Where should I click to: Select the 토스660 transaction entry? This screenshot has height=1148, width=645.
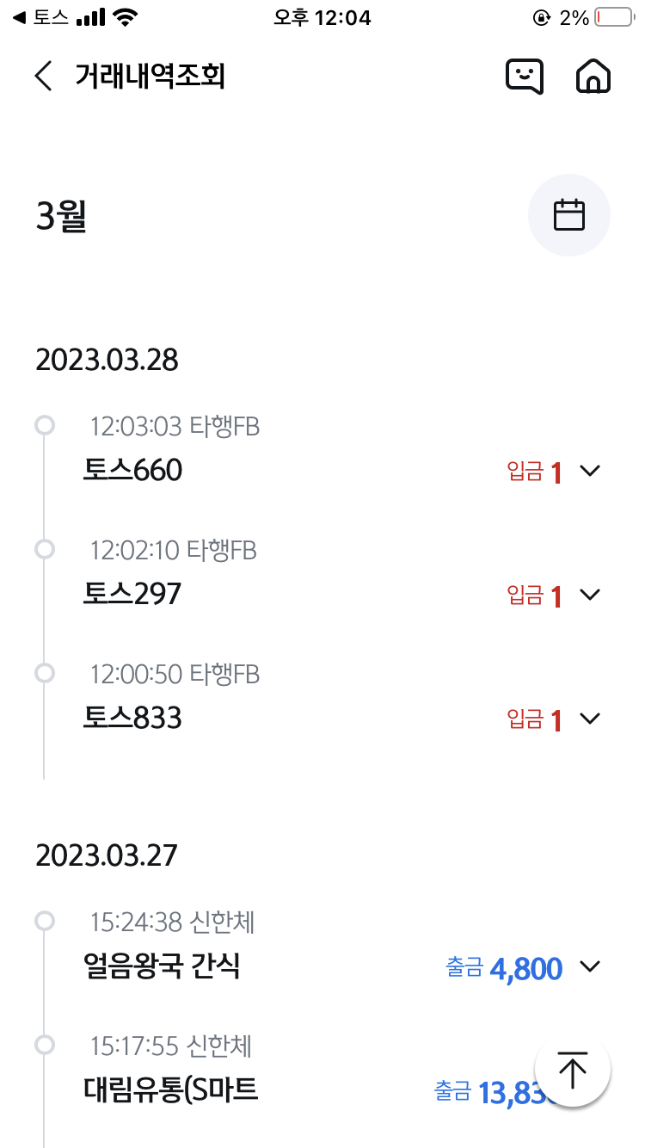coord(133,471)
